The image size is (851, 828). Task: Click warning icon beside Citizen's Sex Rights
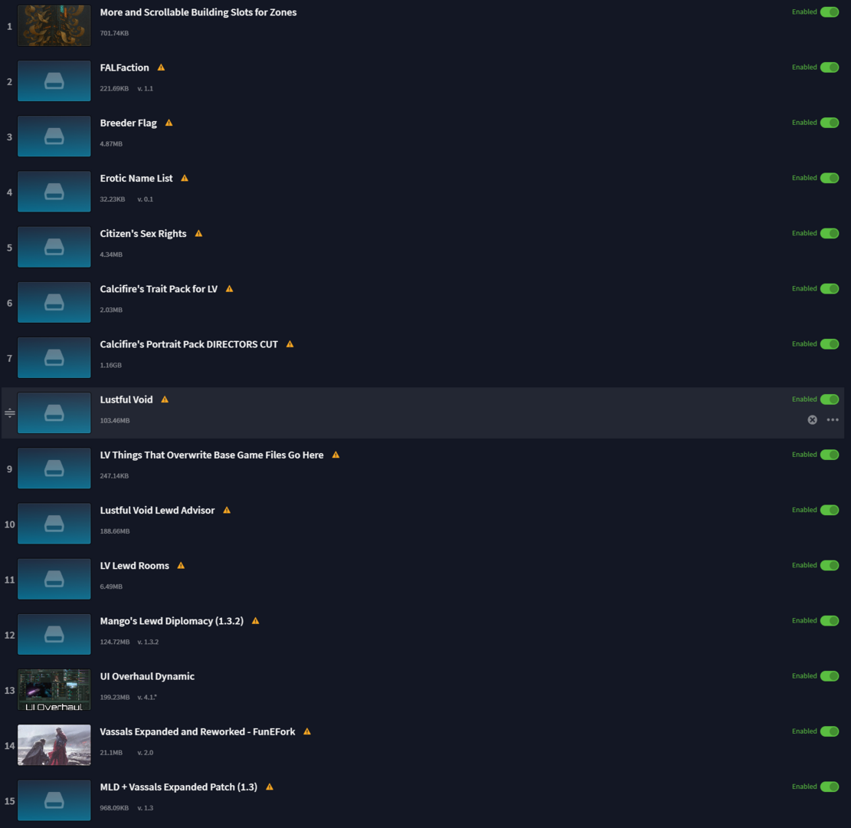(x=198, y=234)
